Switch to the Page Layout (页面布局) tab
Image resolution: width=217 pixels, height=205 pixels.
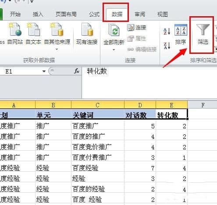tap(66, 14)
